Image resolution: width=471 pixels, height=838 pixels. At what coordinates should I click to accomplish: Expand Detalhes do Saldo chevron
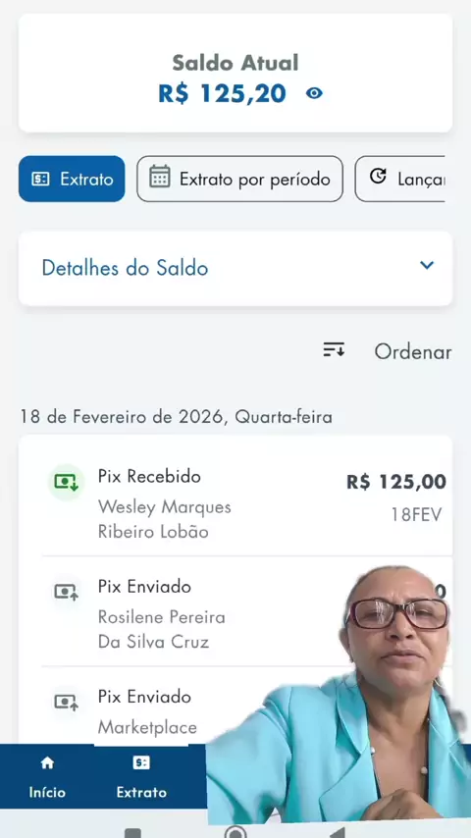tap(427, 265)
